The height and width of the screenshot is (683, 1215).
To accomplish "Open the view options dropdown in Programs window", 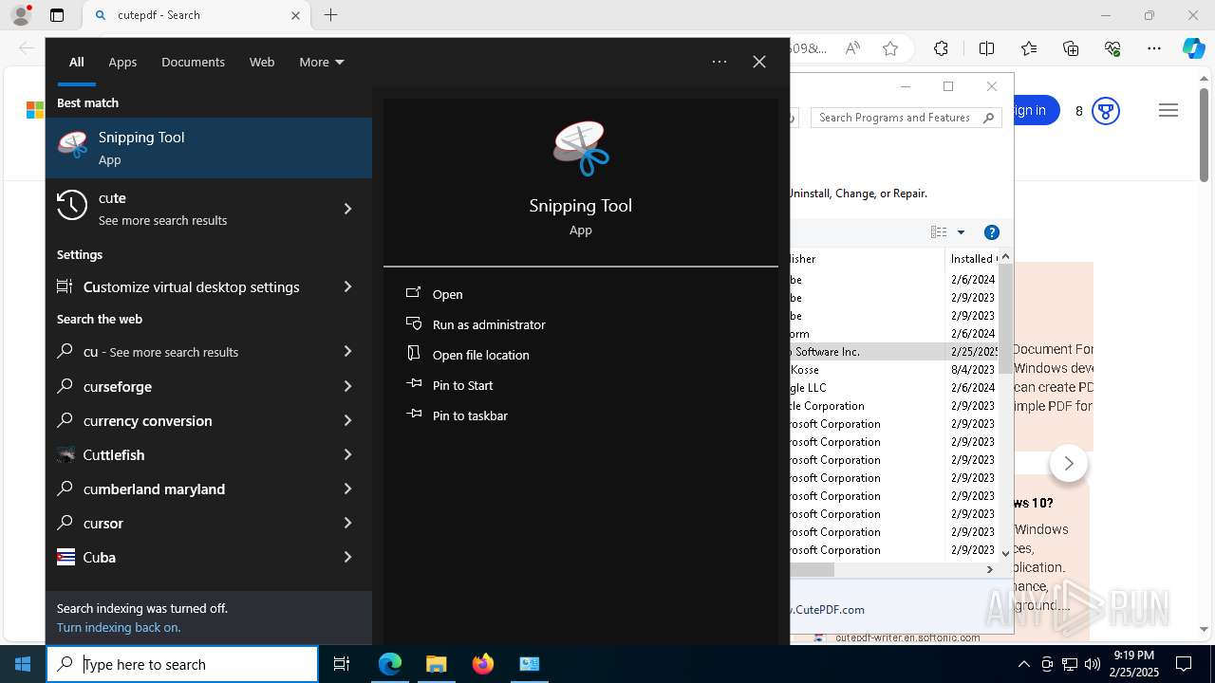I will 961,232.
